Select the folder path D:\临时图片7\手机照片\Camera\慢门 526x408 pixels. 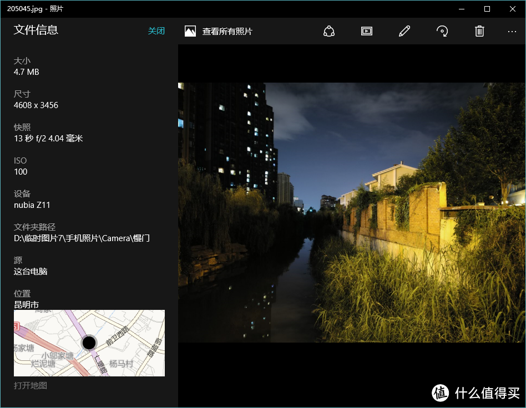click(x=82, y=238)
